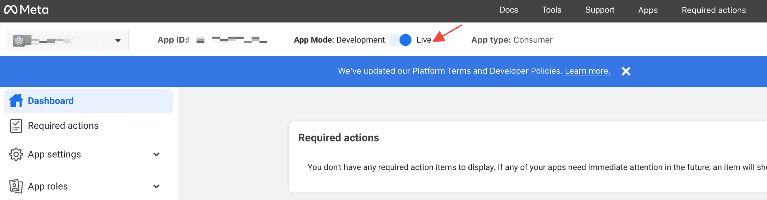Select Required actions in the sidebar
The image size is (767, 200).
(x=63, y=126)
